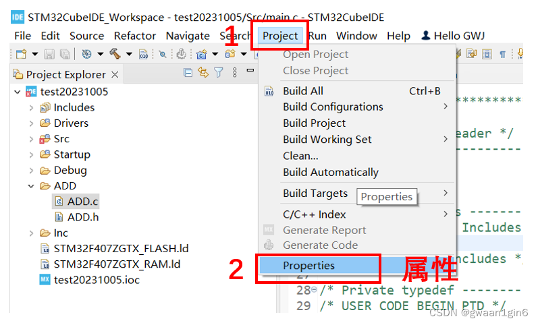Image resolution: width=538 pixels, height=325 pixels.
Task: Click the Hello GWJ account link
Action: point(459,36)
